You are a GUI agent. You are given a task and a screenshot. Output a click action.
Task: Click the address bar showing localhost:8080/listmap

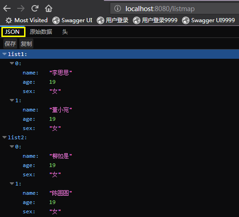point(175,9)
